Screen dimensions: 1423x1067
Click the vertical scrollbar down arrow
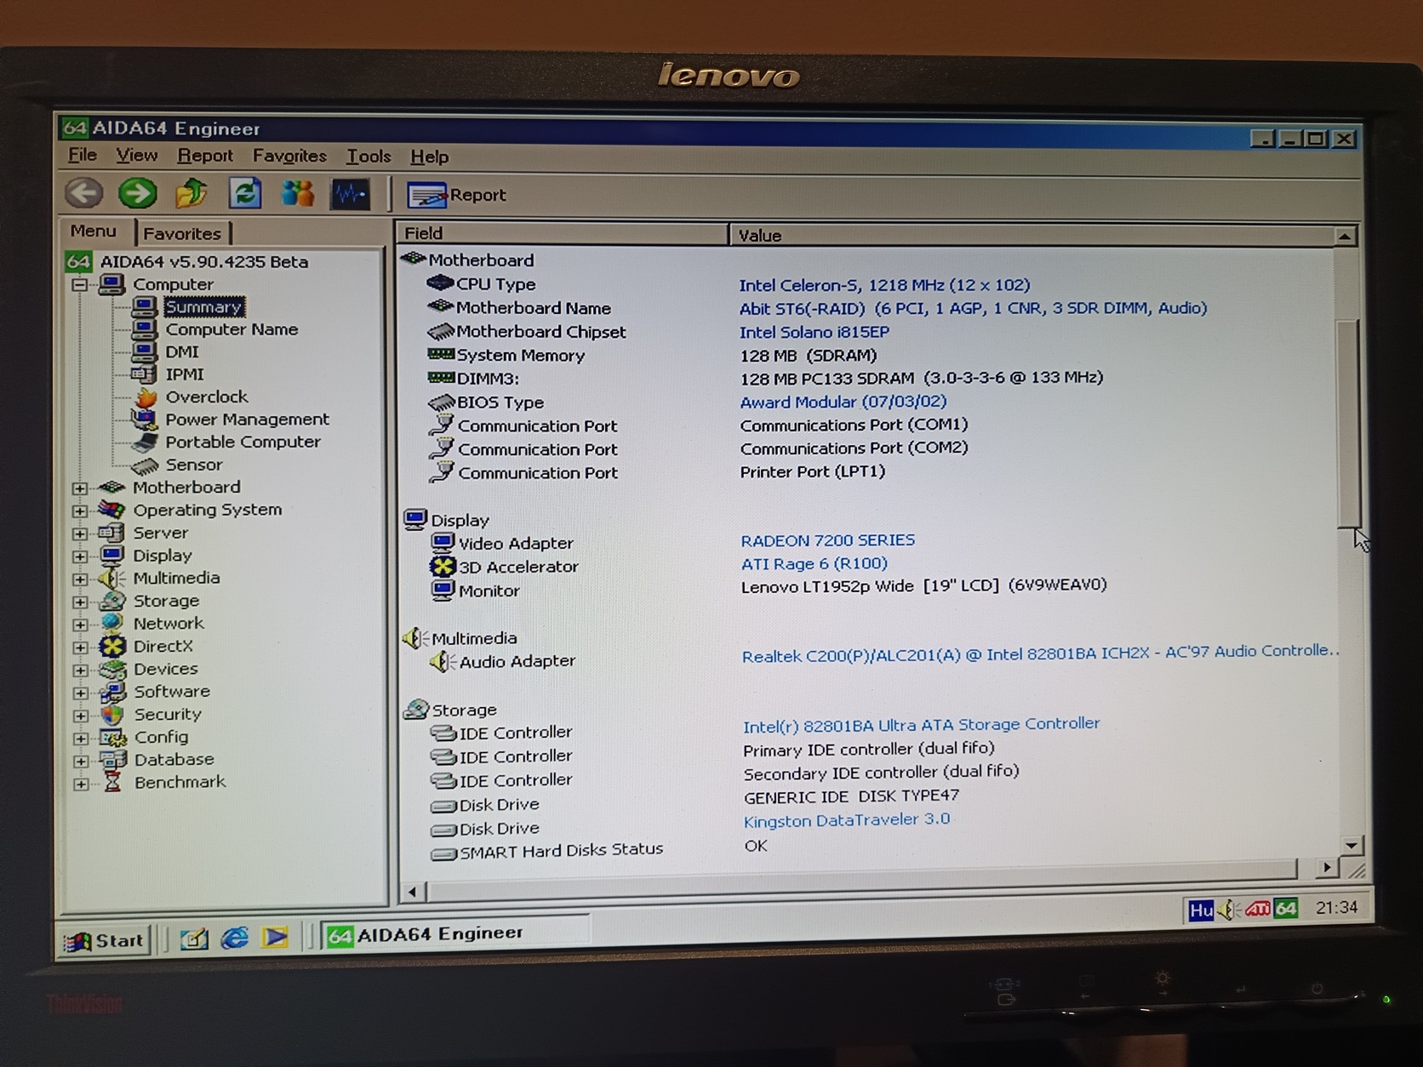coord(1352,845)
